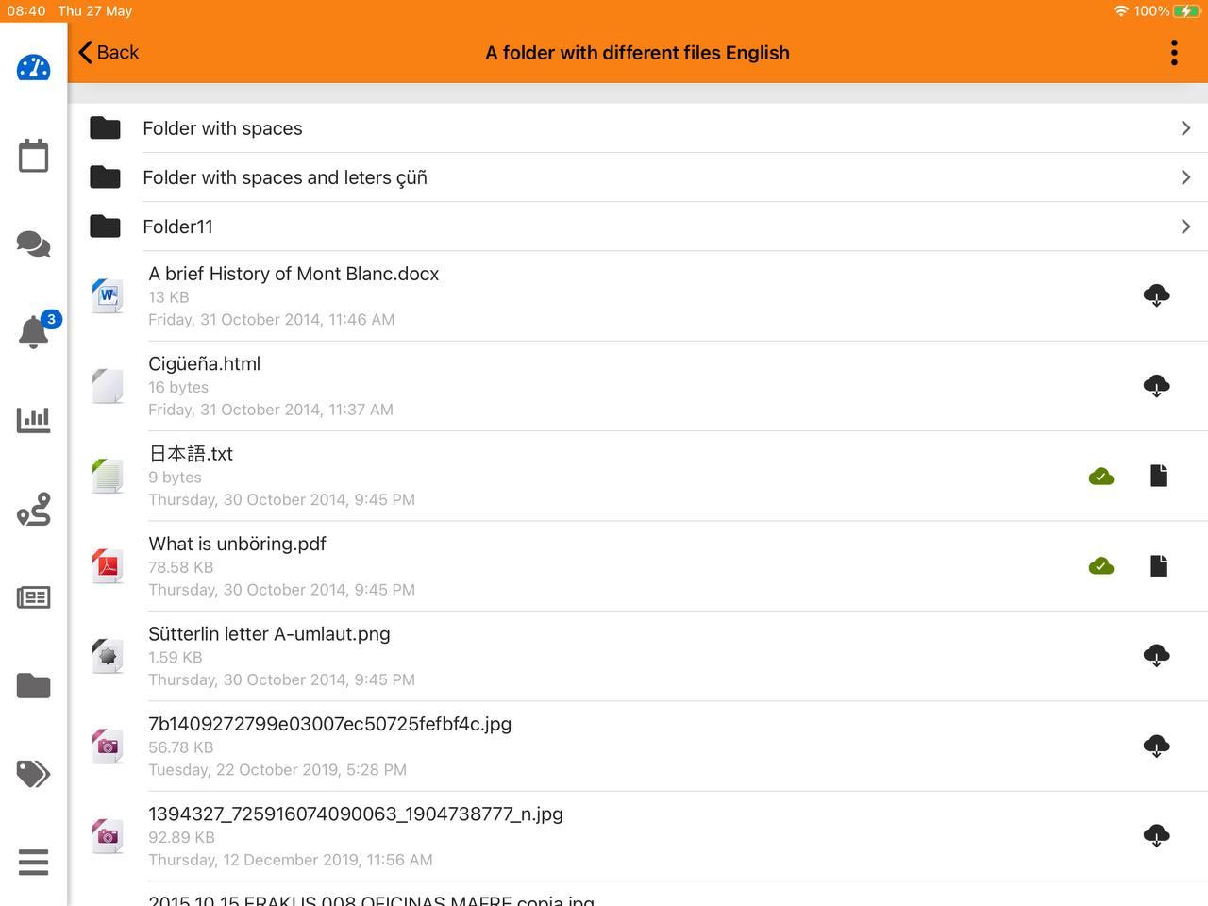Click blank file type icon of Cigüeña.html

tap(108, 386)
